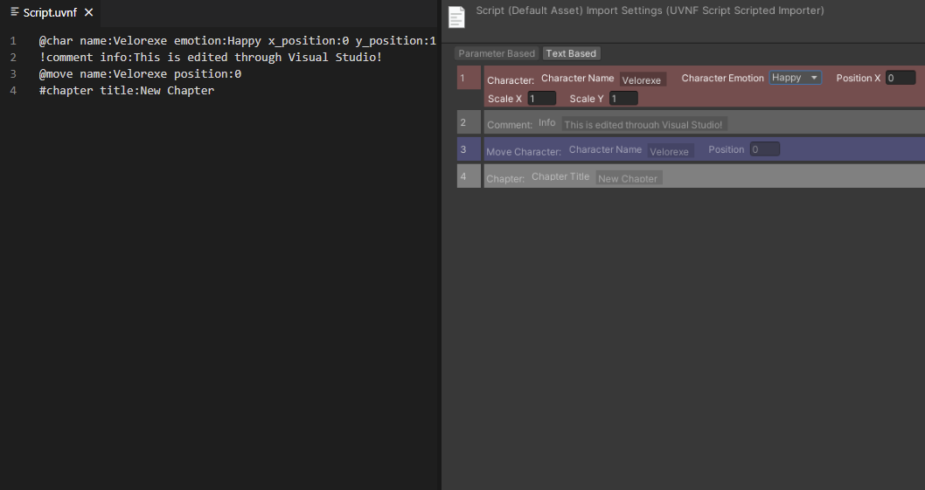Click the '!comment info' code line

coord(211,57)
